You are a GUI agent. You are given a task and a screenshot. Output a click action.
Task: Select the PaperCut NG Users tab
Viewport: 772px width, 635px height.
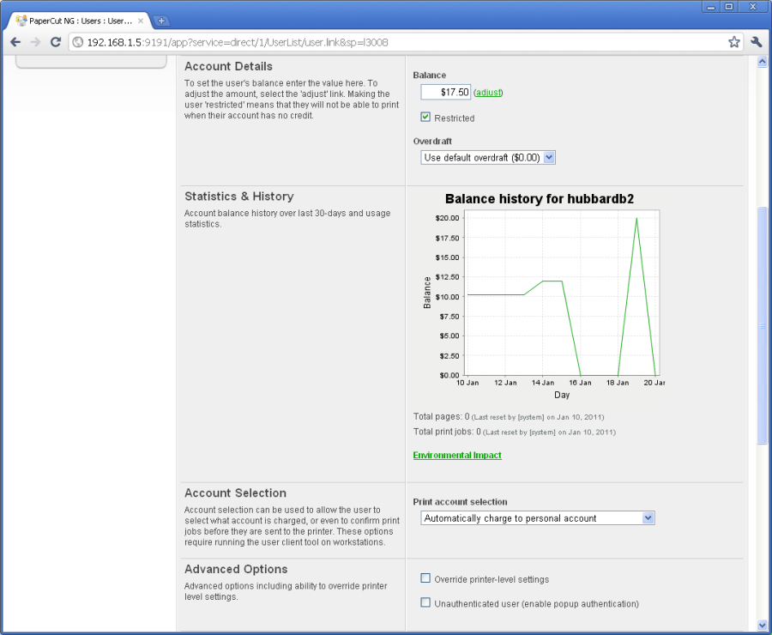(x=77, y=21)
